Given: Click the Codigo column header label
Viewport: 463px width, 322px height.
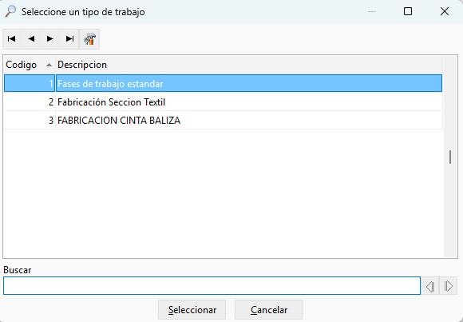Looking at the screenshot, I should (x=22, y=65).
